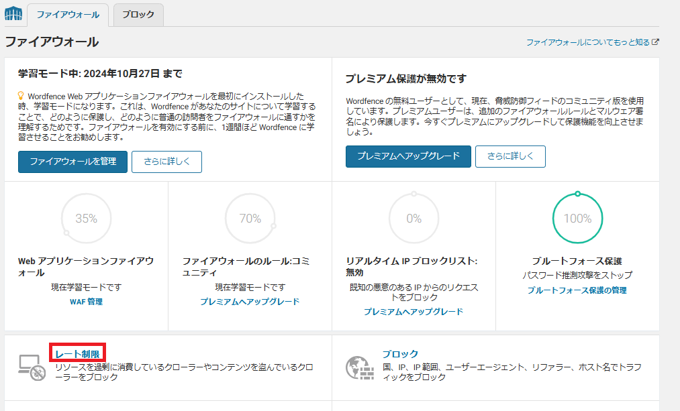Click the パスワード推測攻撃をストップ text
680x411 pixels.
pyautogui.click(x=577, y=276)
